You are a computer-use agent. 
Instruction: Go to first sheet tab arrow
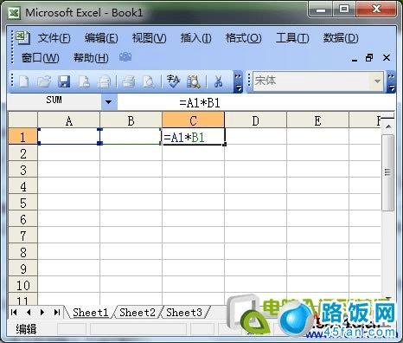pyautogui.click(x=14, y=313)
